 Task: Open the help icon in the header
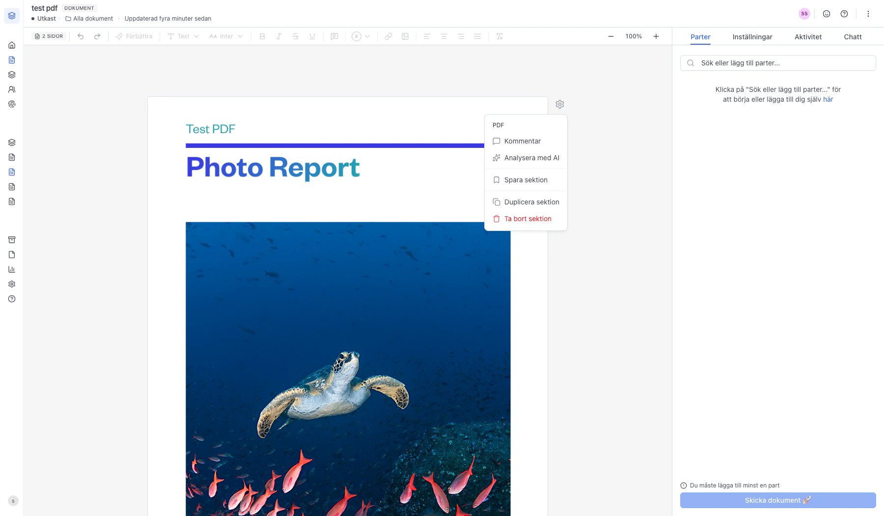point(844,14)
